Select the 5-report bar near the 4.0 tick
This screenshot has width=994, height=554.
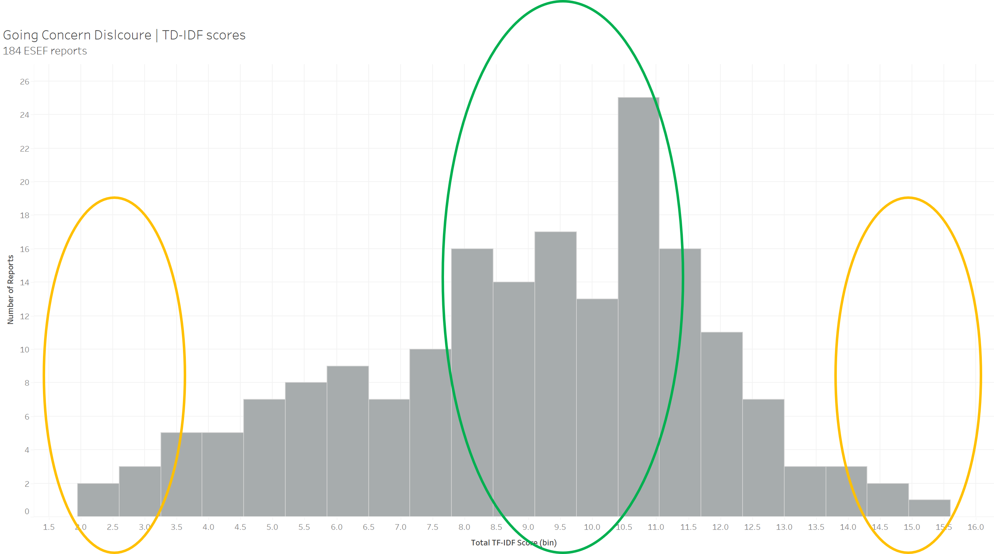point(223,474)
